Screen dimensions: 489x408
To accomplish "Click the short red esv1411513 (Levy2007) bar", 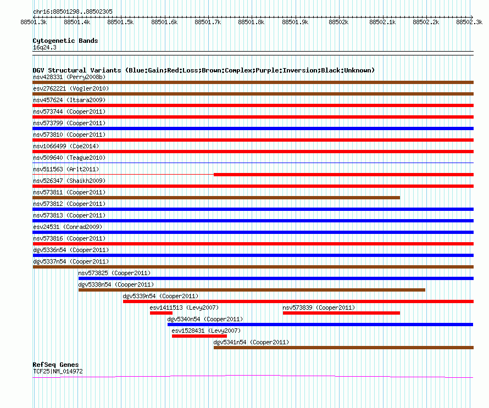I will (x=161, y=313).
